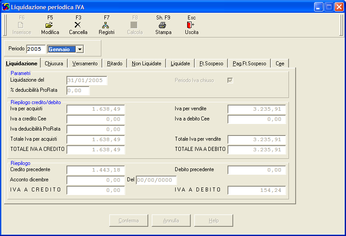Click the Iva a debito Cee field
Viewport: 346px width, 236px height.
257,119
